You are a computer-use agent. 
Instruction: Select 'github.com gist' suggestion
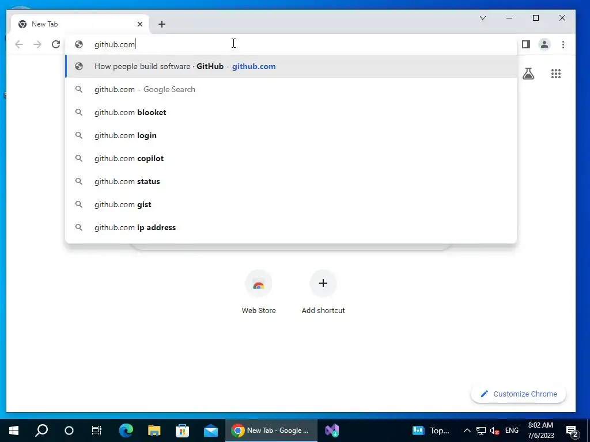point(291,204)
